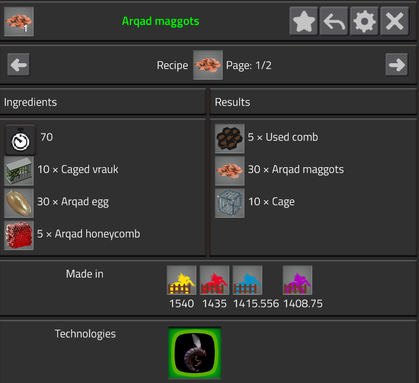This screenshot has width=419, height=383.
Task: Choose the blue creature pen machine (1415.556)
Action: pyautogui.click(x=247, y=280)
